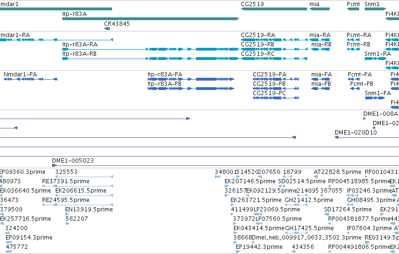
Task: Select the CG2519 gene bar
Action: 274,9
